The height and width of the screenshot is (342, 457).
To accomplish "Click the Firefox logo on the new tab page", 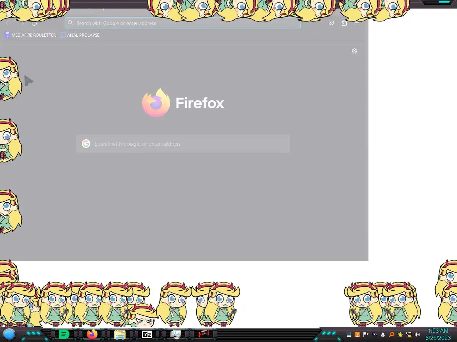I will [156, 103].
